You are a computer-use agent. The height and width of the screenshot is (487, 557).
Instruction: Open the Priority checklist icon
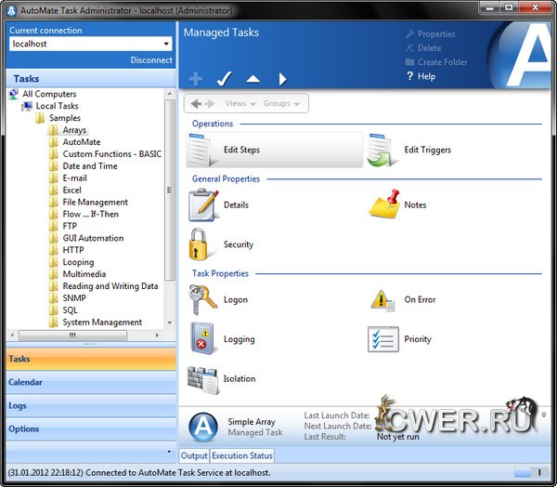(x=383, y=339)
